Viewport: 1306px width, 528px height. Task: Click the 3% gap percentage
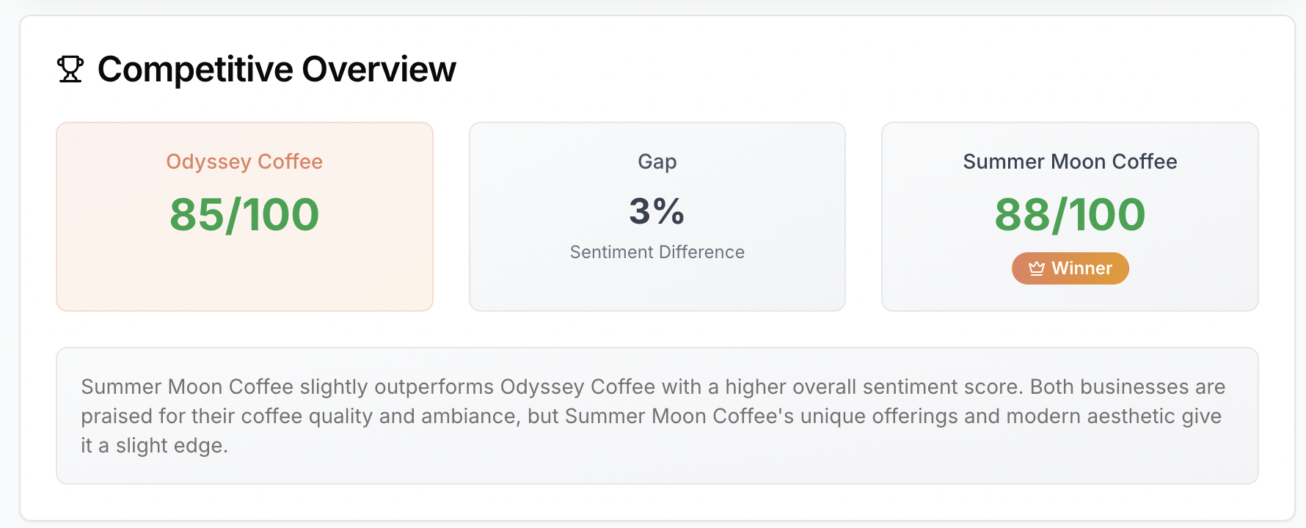[657, 212]
